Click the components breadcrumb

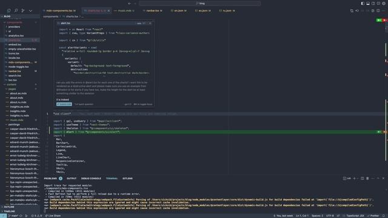51,16
